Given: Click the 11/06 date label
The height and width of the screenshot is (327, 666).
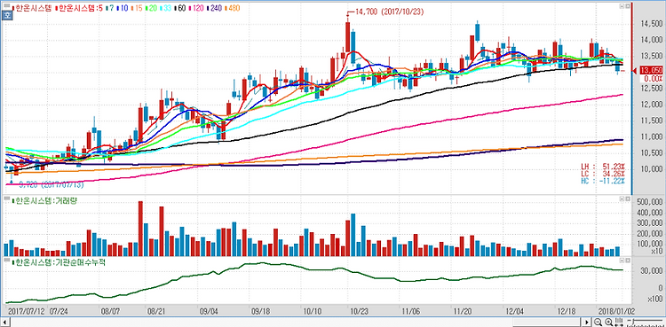Looking at the screenshot, I should point(410,311).
